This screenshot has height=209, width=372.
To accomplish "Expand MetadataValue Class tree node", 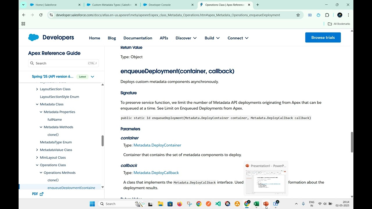I will click(37, 150).
